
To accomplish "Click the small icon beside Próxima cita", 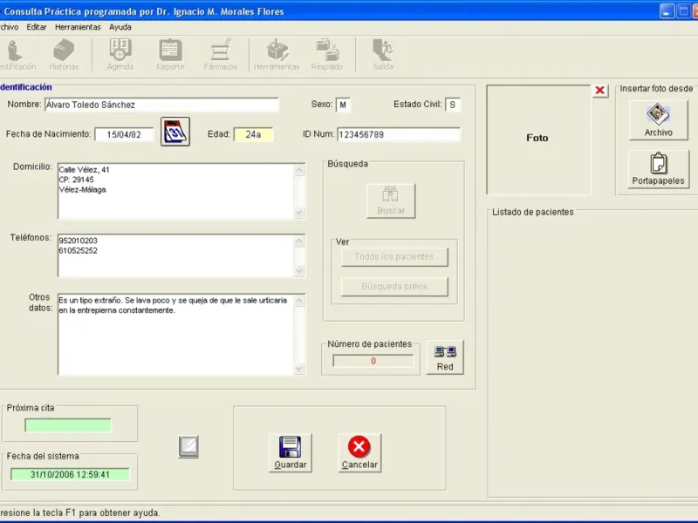I will coord(188,448).
